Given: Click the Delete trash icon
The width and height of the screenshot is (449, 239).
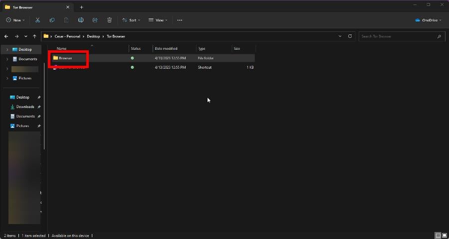Looking at the screenshot, I should pos(109,20).
